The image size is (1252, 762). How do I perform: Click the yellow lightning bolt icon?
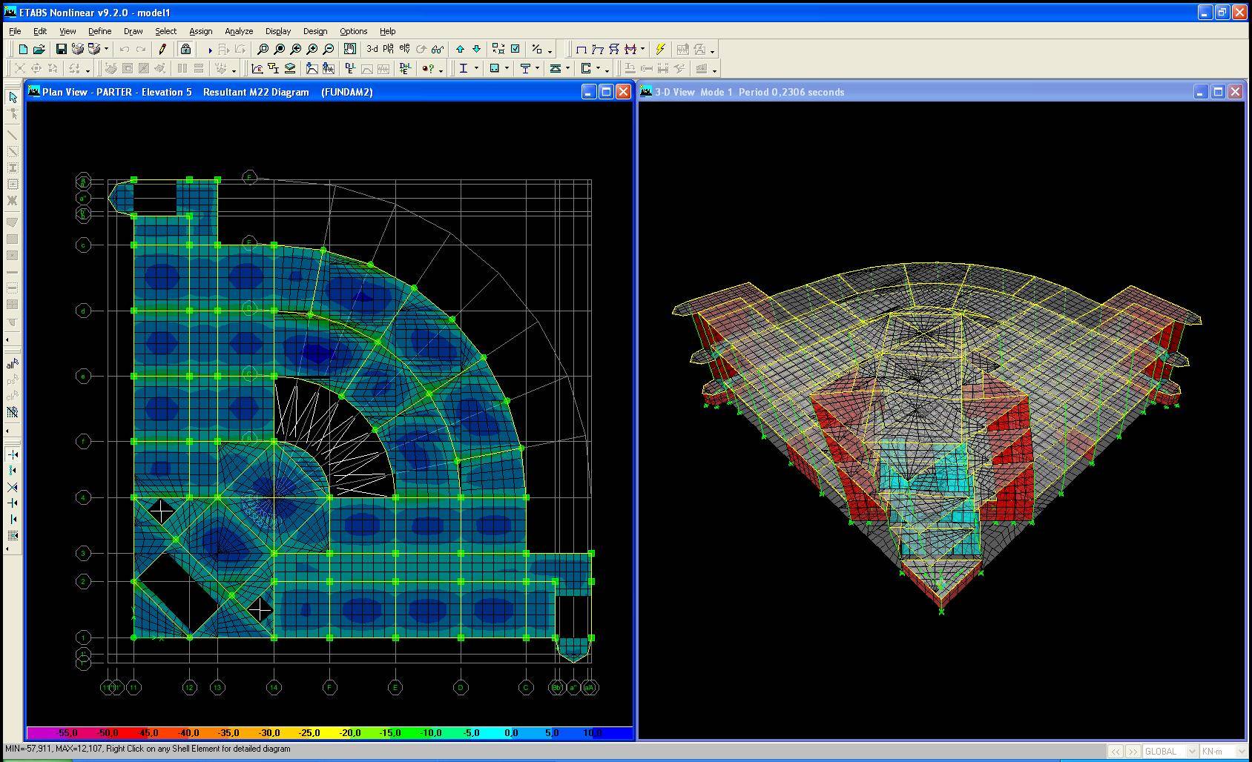coord(659,50)
